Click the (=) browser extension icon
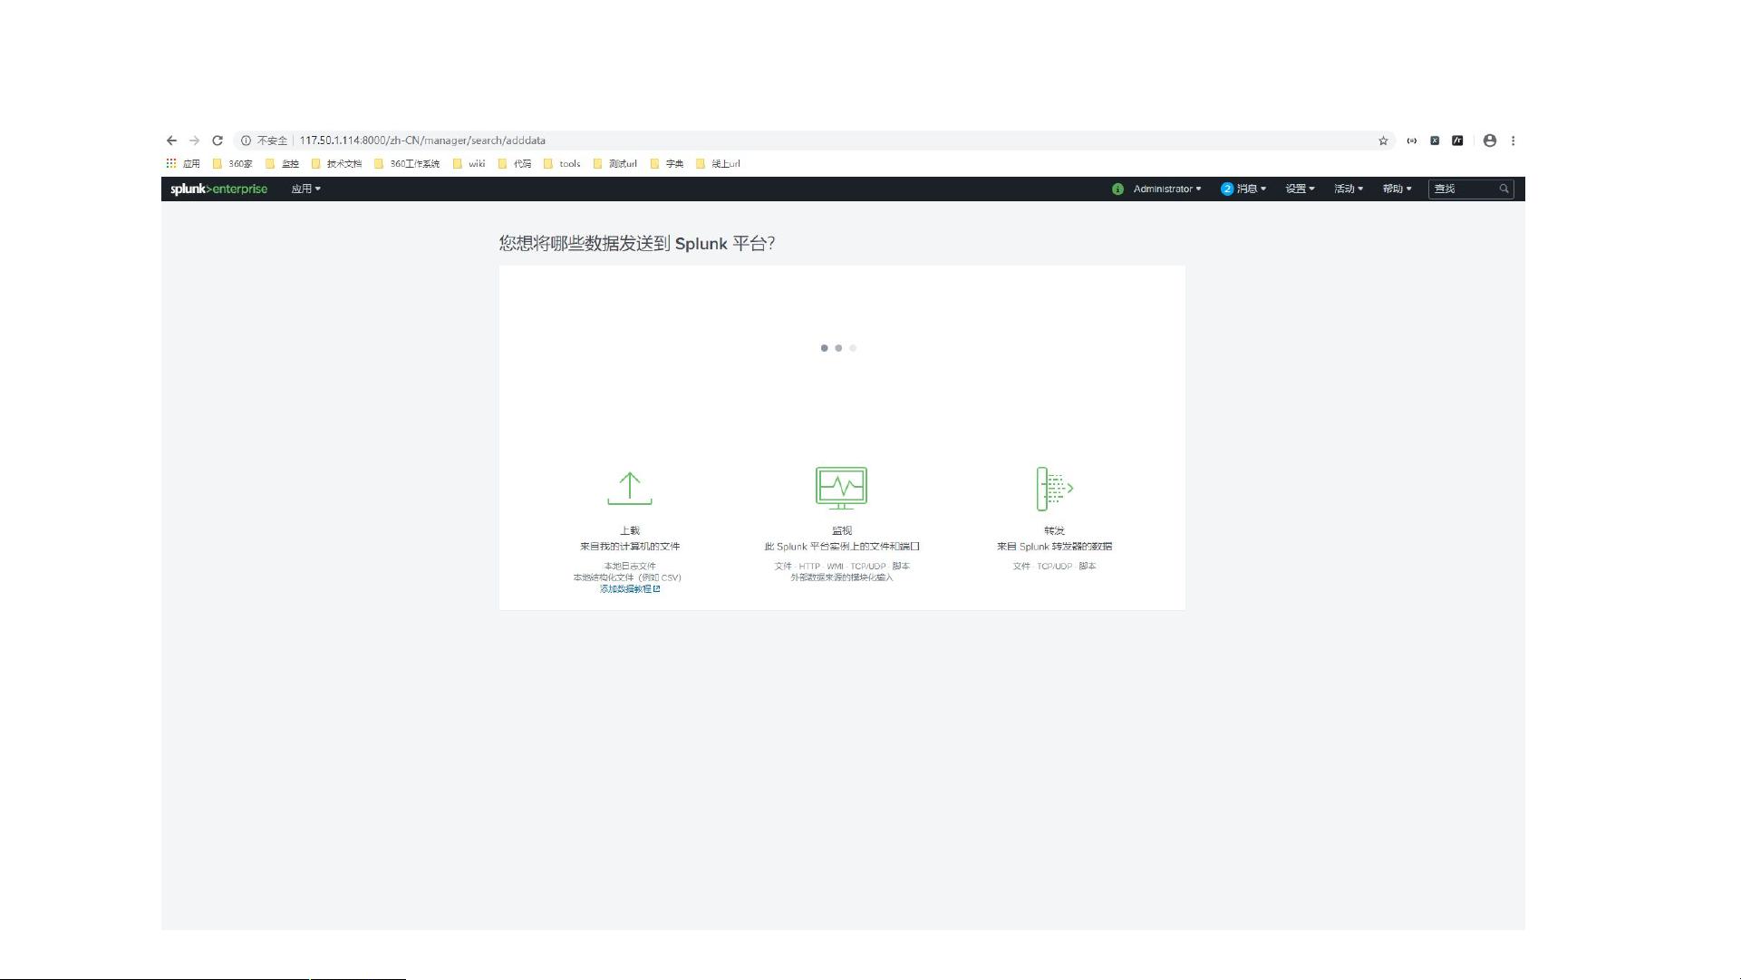Image resolution: width=1741 pixels, height=980 pixels. pos(1412,141)
